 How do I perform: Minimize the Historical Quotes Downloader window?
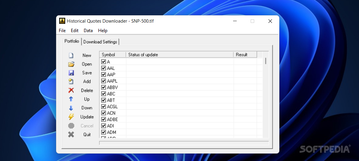[235, 21]
